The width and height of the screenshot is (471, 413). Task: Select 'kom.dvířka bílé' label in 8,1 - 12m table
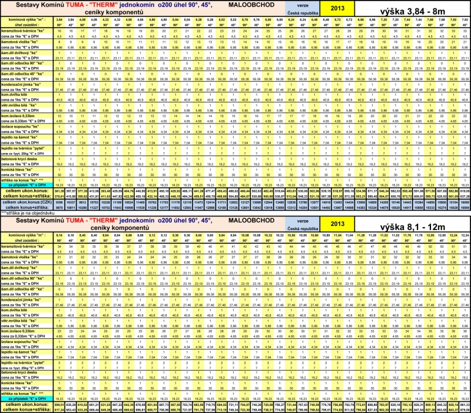14,310
